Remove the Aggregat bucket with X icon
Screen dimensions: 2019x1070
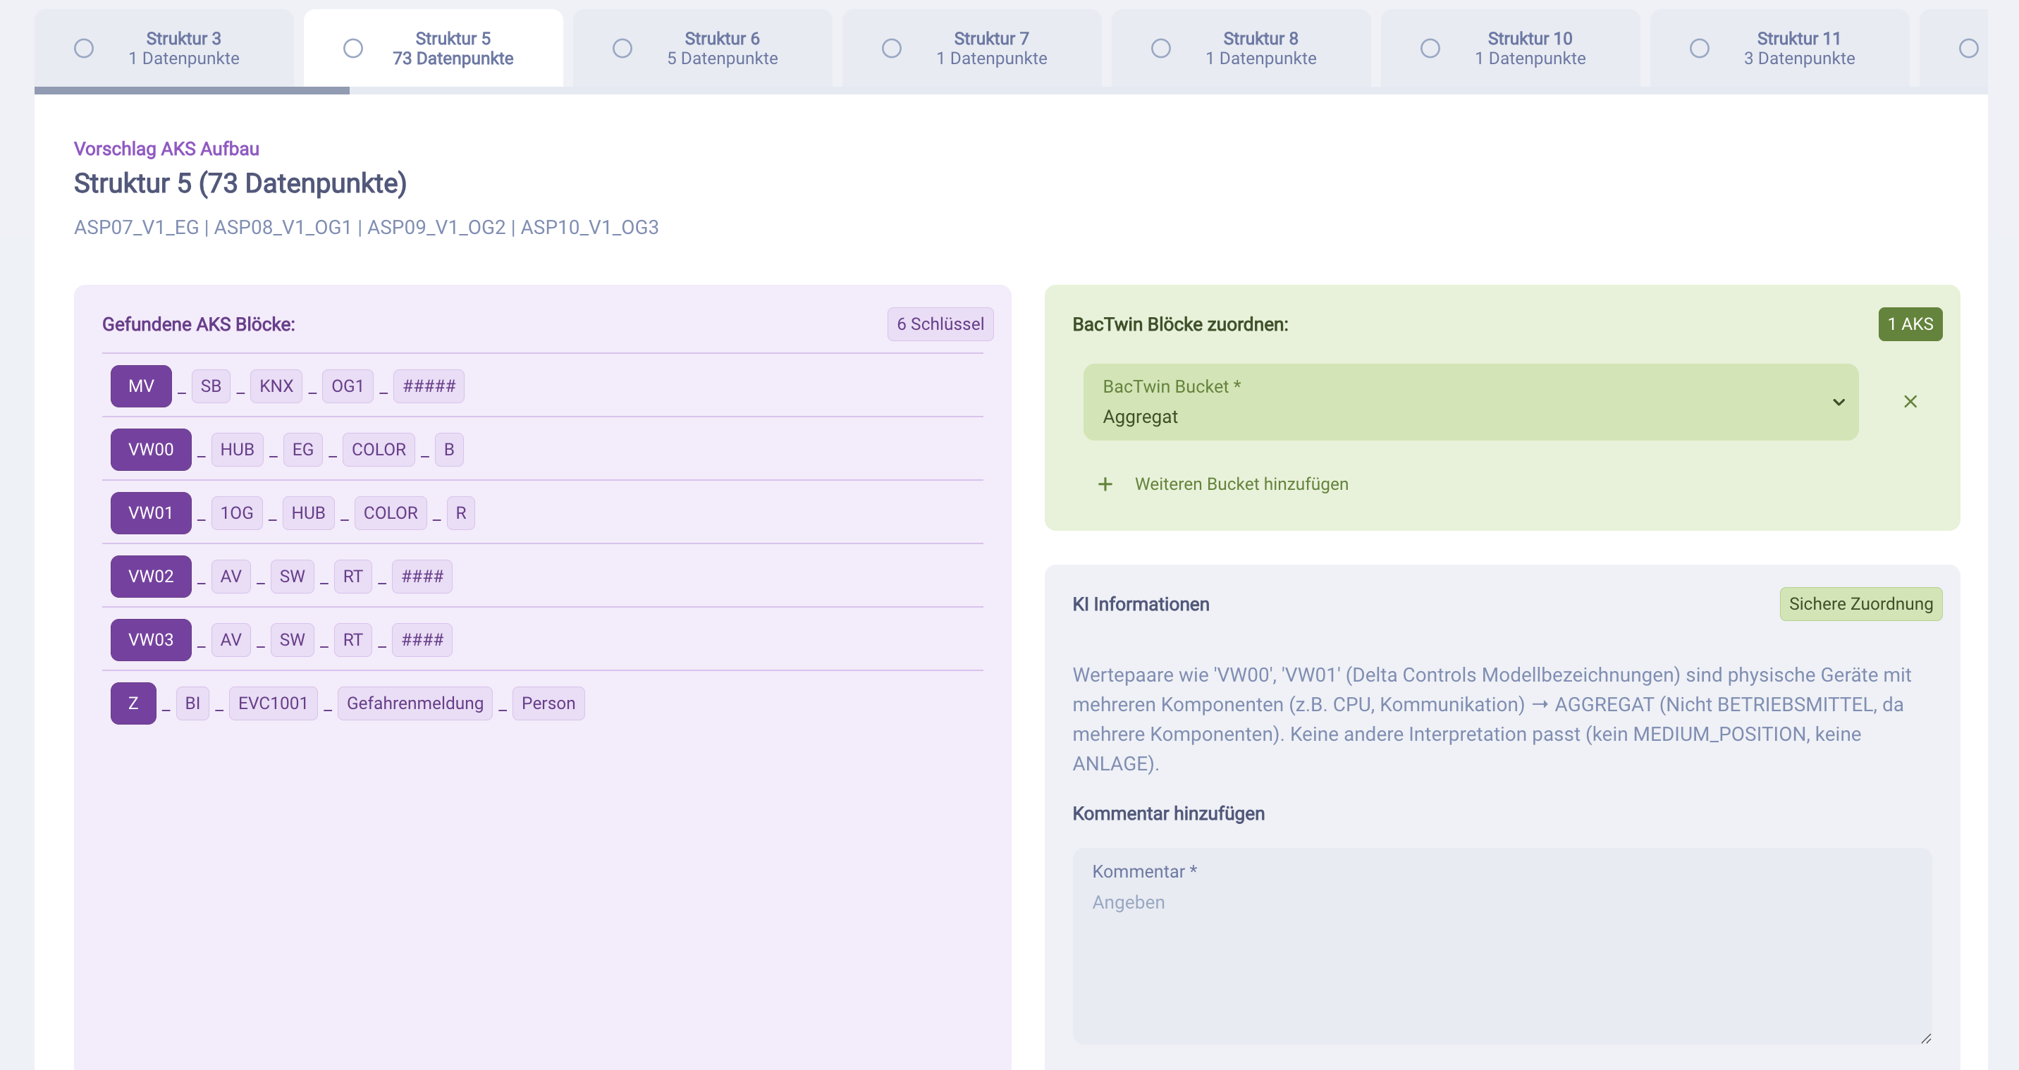(x=1910, y=401)
